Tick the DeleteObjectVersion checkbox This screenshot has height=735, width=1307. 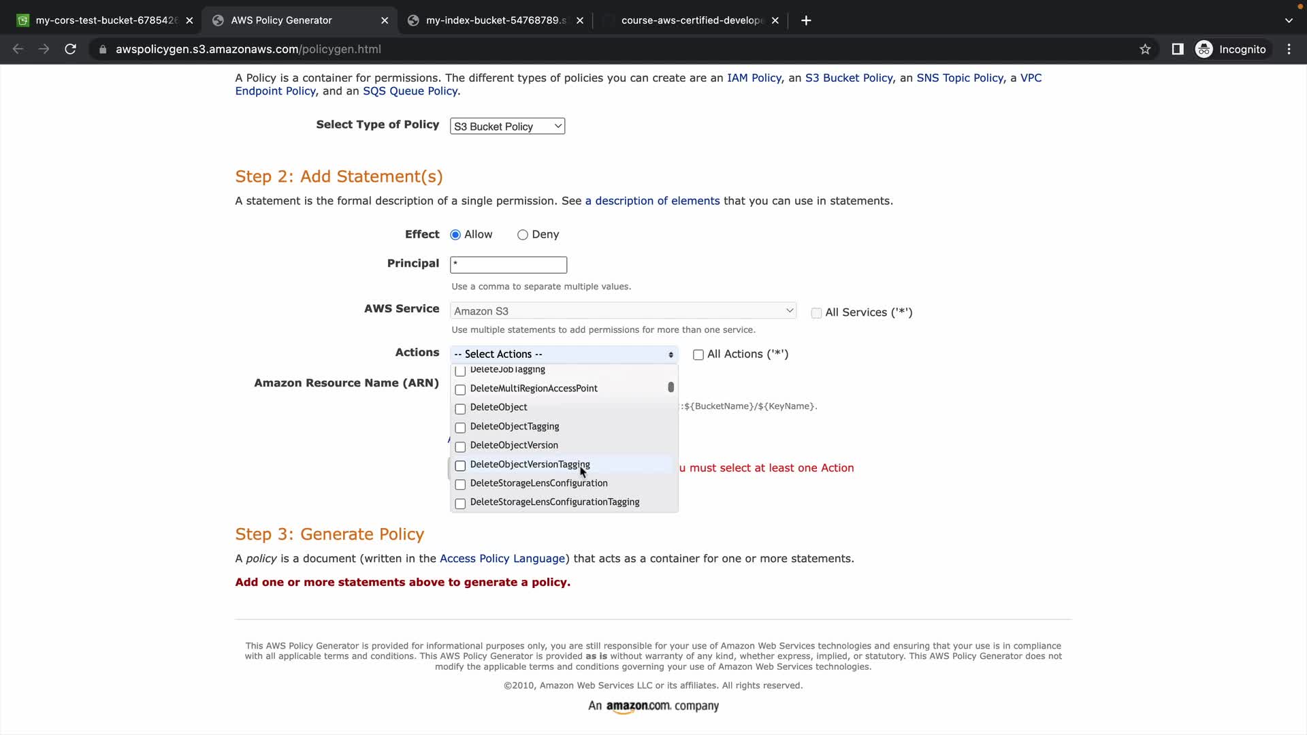pyautogui.click(x=460, y=447)
